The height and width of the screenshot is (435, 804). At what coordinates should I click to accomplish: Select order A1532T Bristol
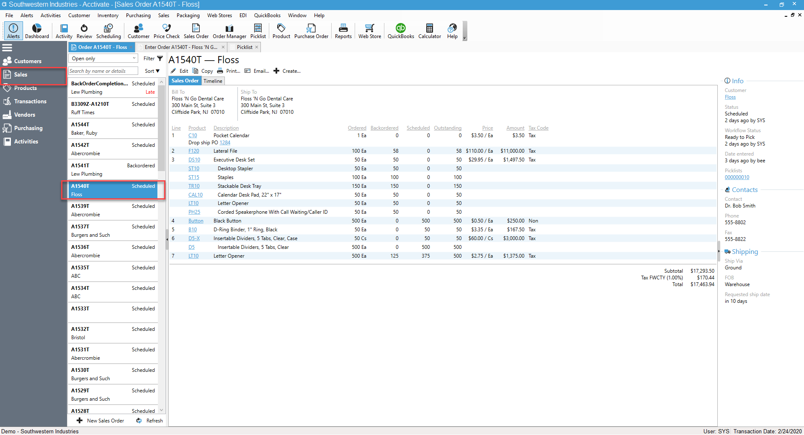point(113,333)
